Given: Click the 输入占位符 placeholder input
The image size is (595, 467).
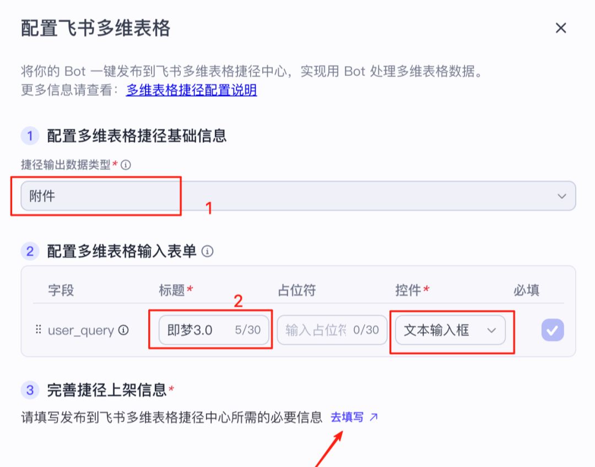Looking at the screenshot, I should tap(331, 330).
